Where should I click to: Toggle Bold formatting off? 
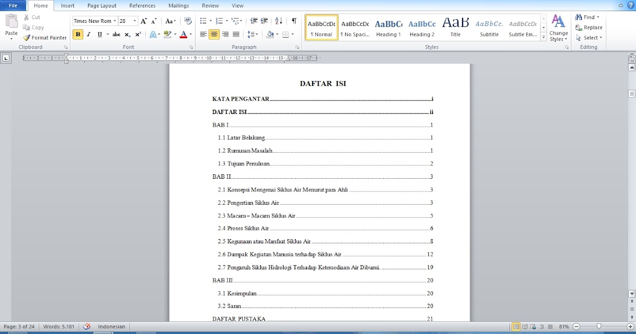coord(77,34)
